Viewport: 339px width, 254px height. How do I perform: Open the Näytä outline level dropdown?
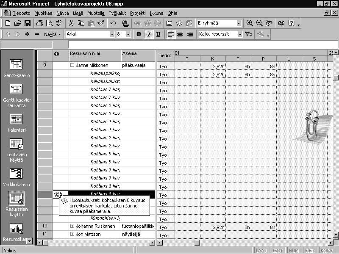click(52, 34)
